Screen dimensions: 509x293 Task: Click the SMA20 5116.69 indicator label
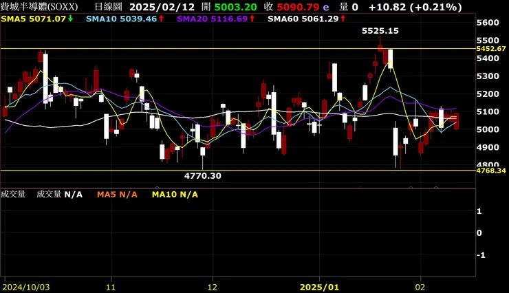(213, 19)
